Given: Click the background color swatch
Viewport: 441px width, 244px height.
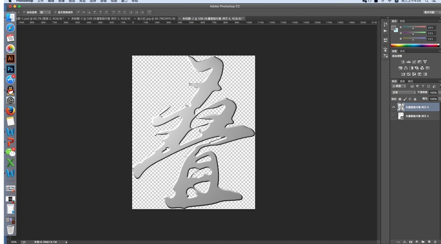Looking at the screenshot, I should [x=396, y=30].
